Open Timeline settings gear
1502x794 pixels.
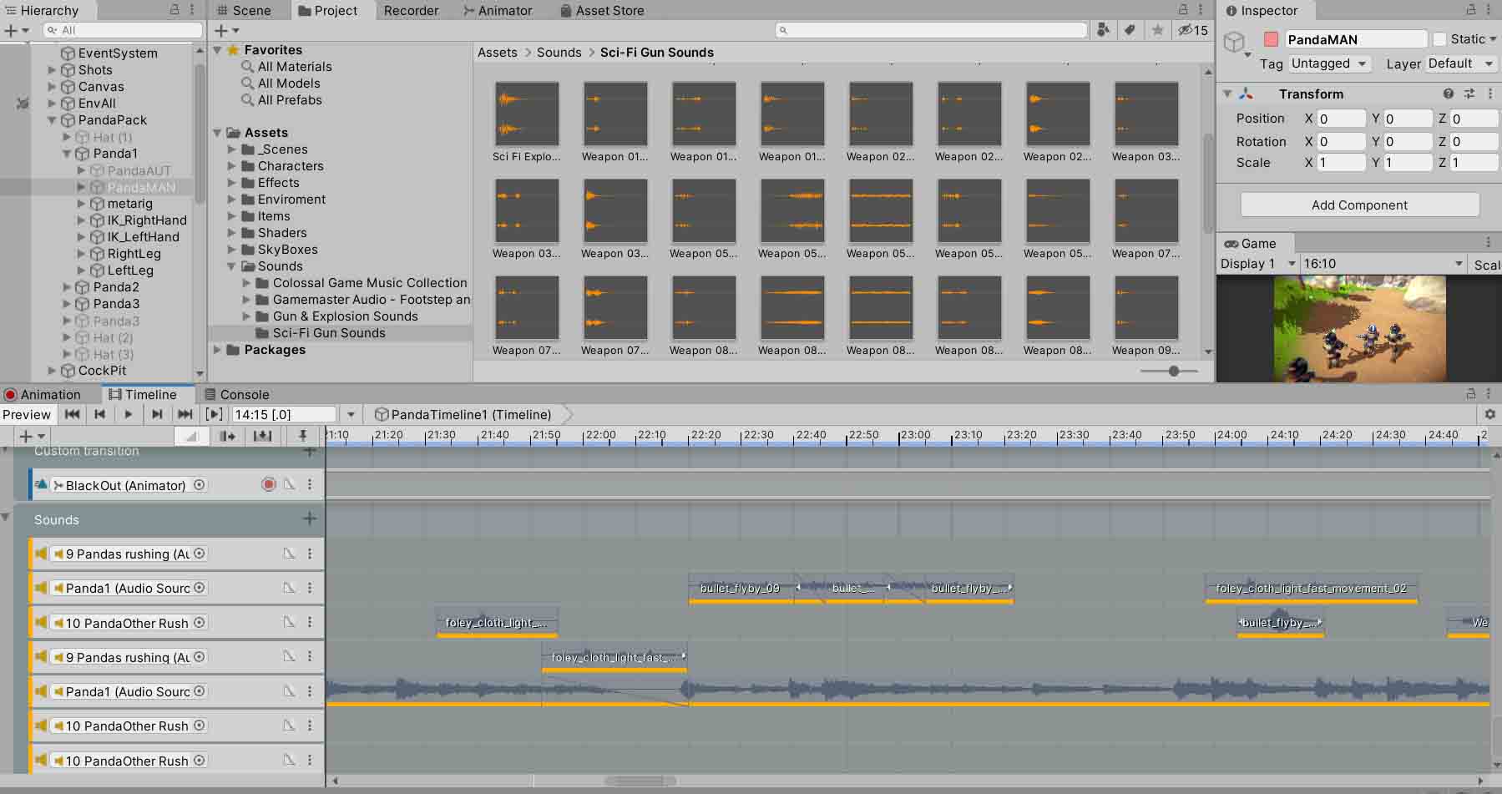pyautogui.click(x=1489, y=414)
